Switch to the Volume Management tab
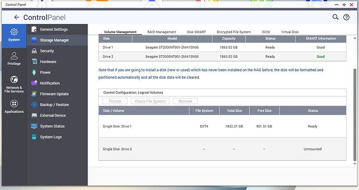The width and height of the screenshot is (359, 190). tap(120, 32)
